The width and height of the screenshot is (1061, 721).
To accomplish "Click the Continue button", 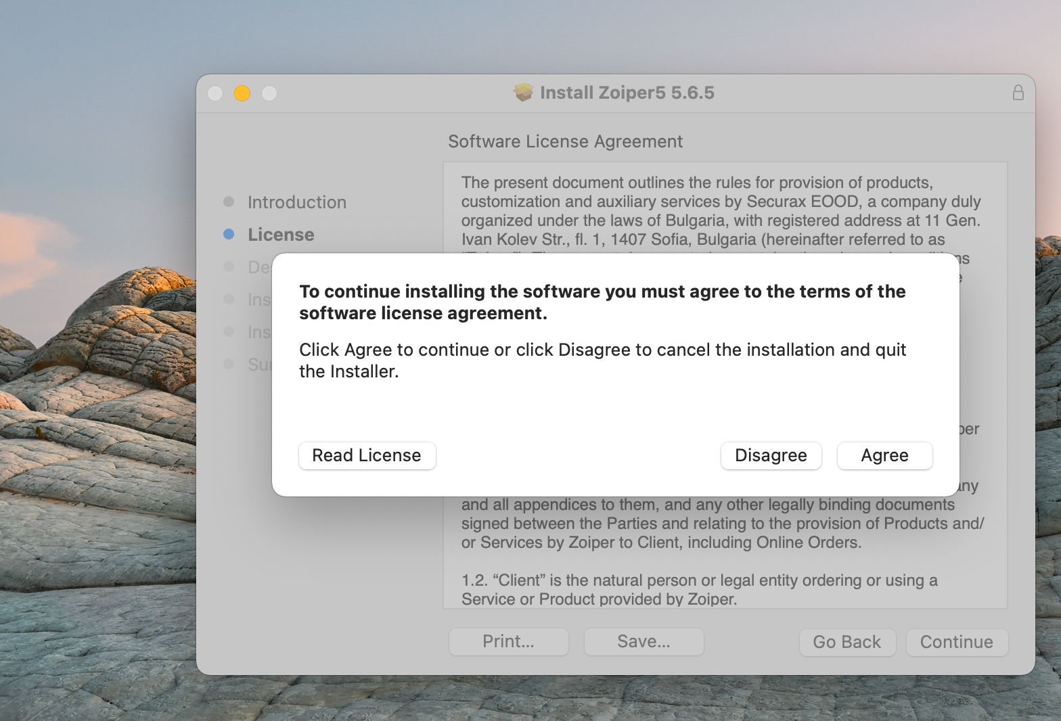I will pyautogui.click(x=956, y=642).
